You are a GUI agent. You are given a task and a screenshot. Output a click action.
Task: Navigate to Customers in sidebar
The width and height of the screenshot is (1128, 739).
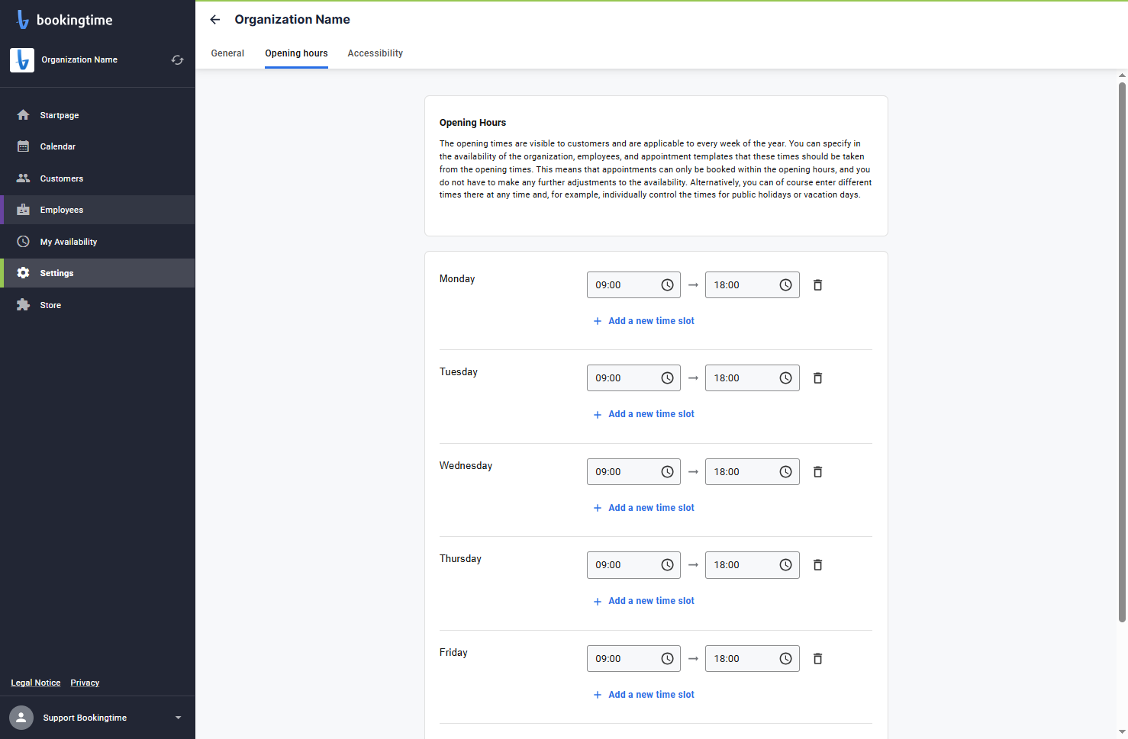pos(98,178)
